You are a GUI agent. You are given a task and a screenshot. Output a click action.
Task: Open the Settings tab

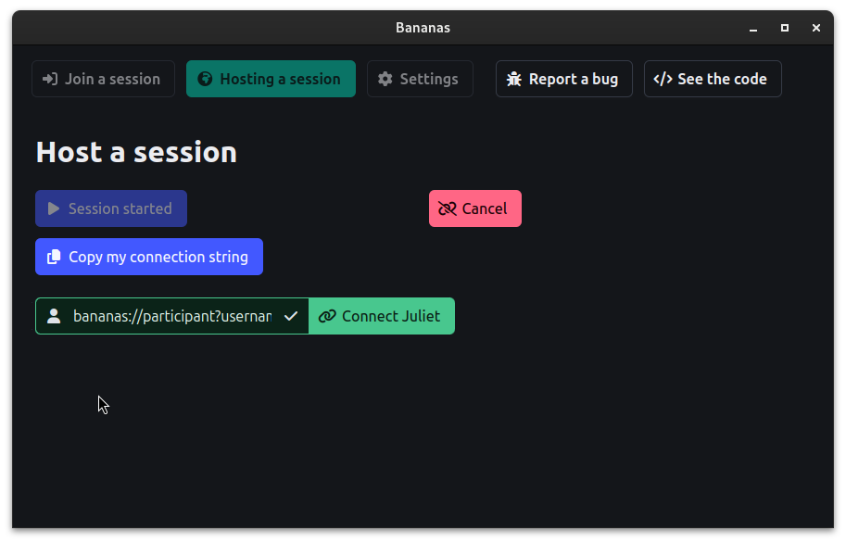[421, 79]
